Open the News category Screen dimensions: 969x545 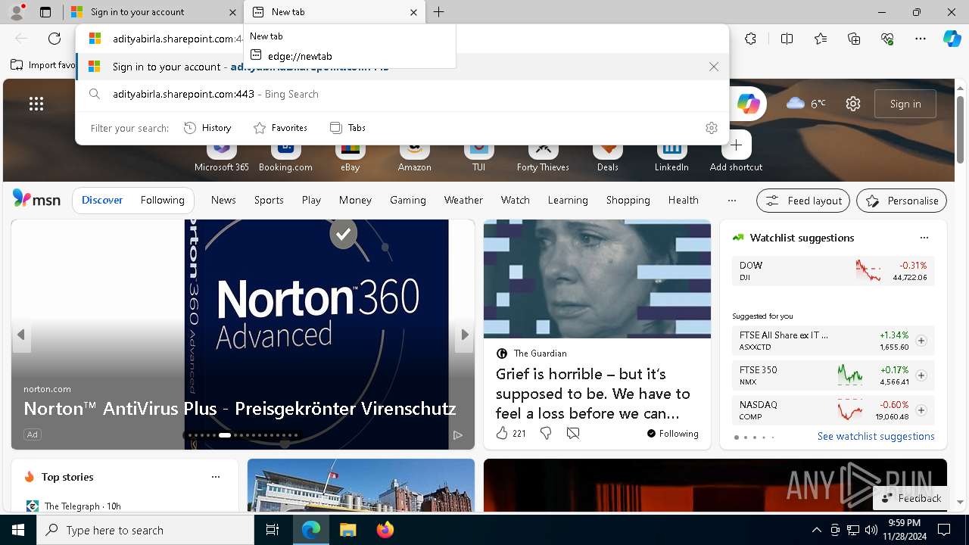(223, 201)
